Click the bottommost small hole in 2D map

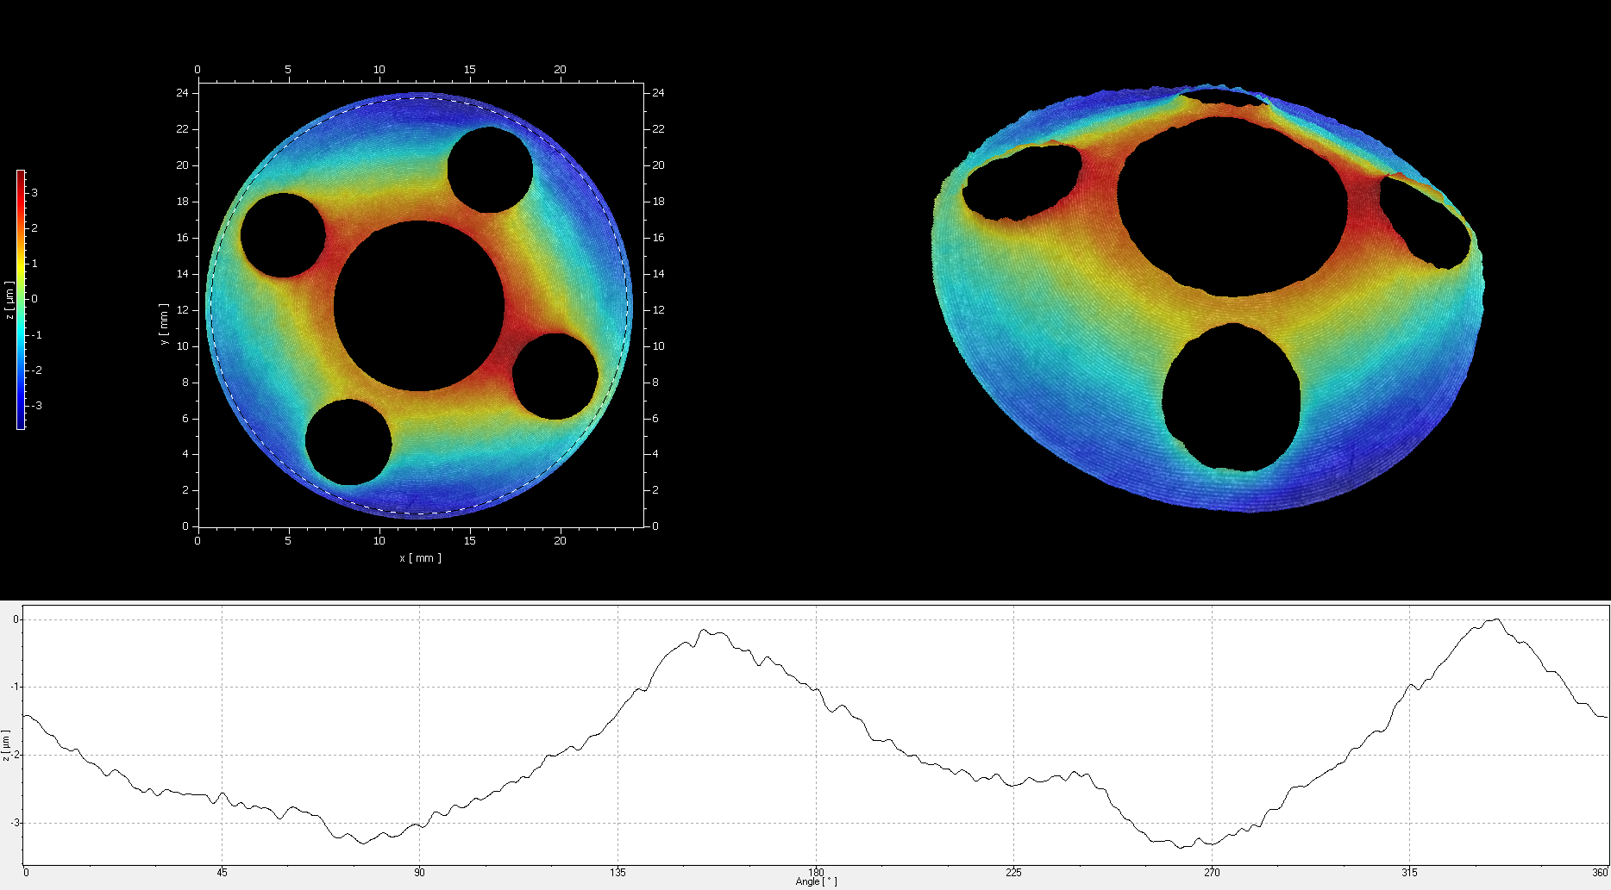(348, 442)
